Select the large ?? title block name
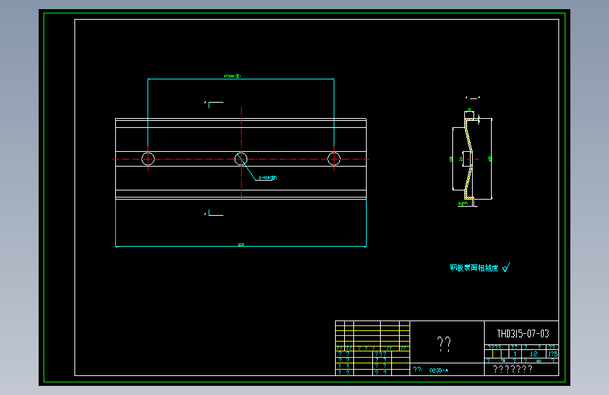The height and width of the screenshot is (395, 609). coord(444,344)
